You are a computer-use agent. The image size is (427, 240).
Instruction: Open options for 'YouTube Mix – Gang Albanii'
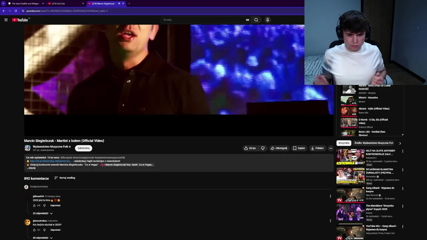(403, 226)
